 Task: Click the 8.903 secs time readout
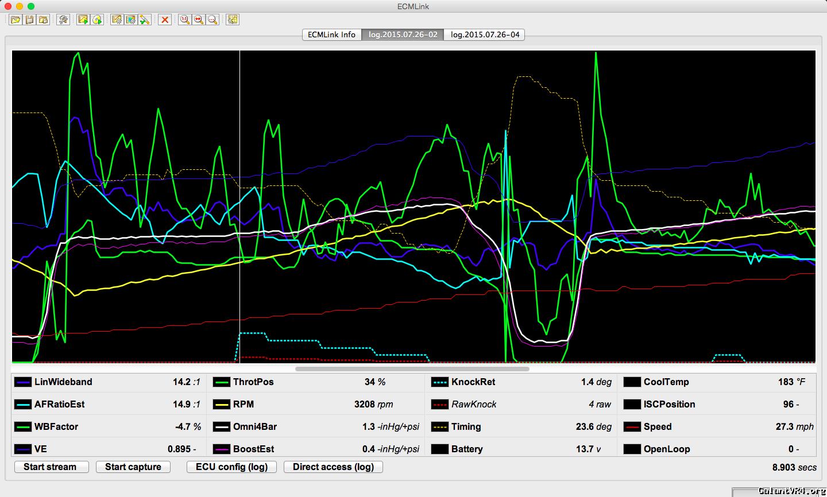794,468
